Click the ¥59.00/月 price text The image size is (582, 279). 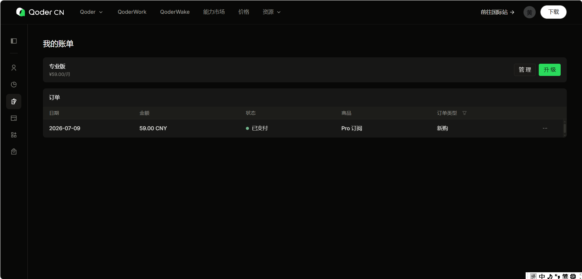pyautogui.click(x=60, y=74)
